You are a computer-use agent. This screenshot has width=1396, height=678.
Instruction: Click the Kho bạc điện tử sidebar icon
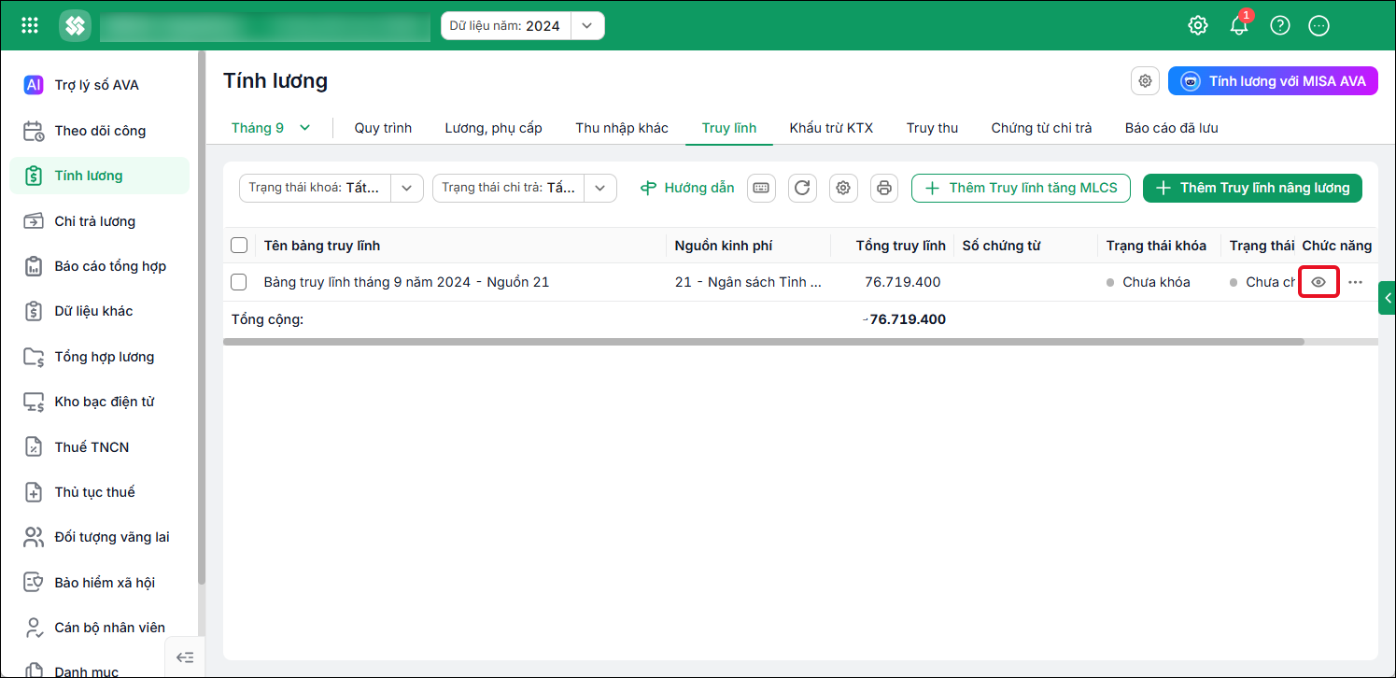[x=34, y=402]
